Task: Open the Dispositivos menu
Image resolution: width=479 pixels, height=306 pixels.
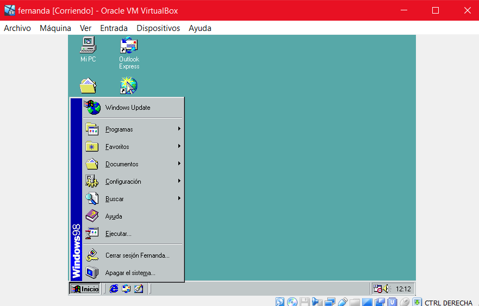Action: 158,28
